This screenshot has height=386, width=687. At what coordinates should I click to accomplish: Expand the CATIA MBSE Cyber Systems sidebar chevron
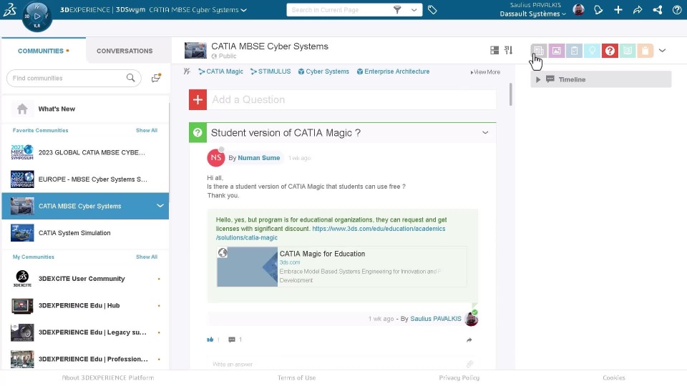click(160, 206)
